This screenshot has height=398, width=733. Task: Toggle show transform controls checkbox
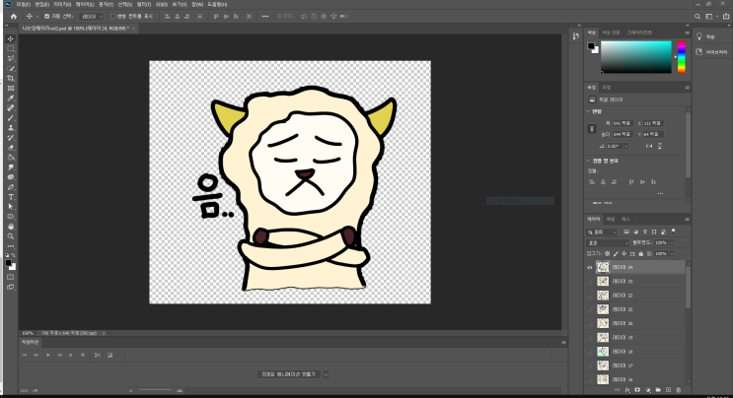(112, 17)
